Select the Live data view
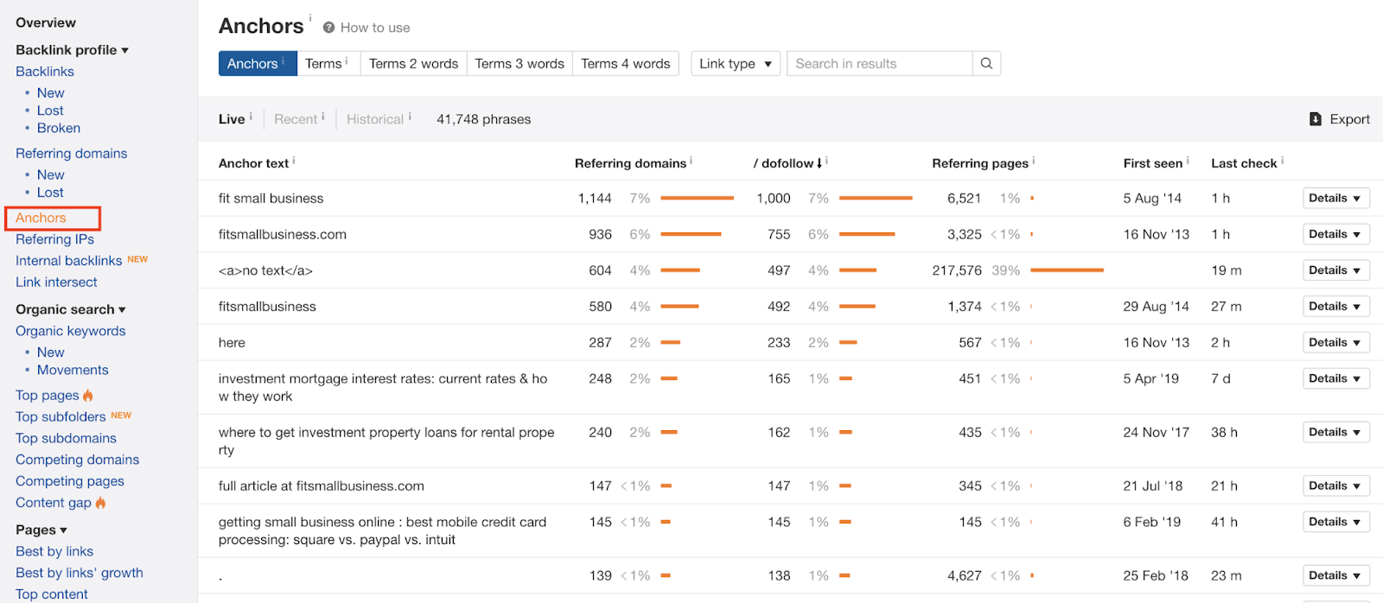Screen dimensions: 1383x603 [x=232, y=119]
